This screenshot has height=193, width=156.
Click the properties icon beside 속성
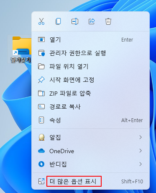tap(41, 120)
